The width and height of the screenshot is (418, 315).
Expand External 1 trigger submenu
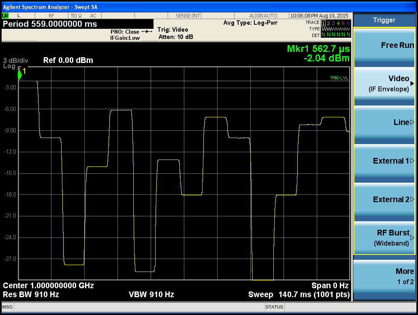384,161
